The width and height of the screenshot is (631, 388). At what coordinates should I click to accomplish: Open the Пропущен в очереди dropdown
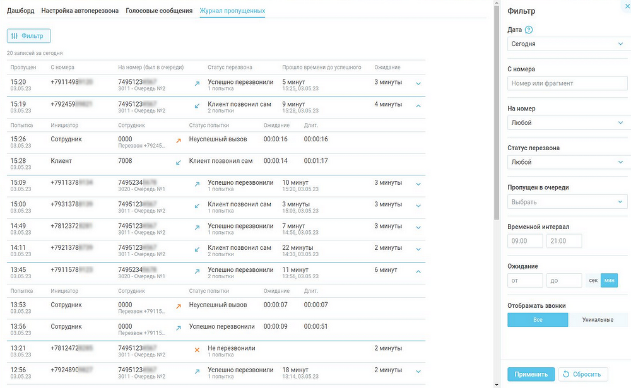(x=567, y=202)
